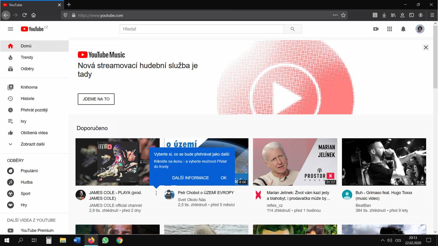Click the taskbar volume speaker icon

[x=390, y=240]
